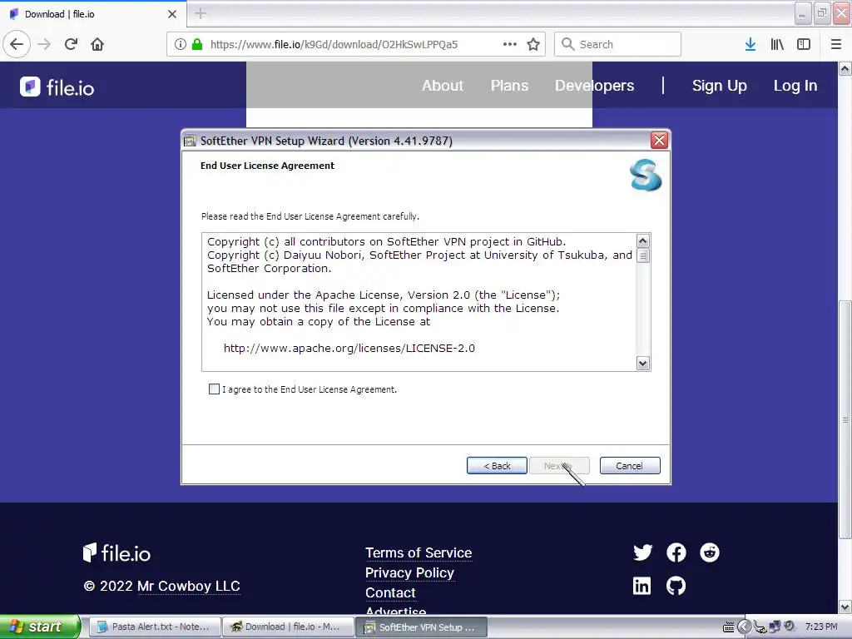The image size is (852, 639).
Task: Click the browser forward arrow
Action: pos(44,44)
